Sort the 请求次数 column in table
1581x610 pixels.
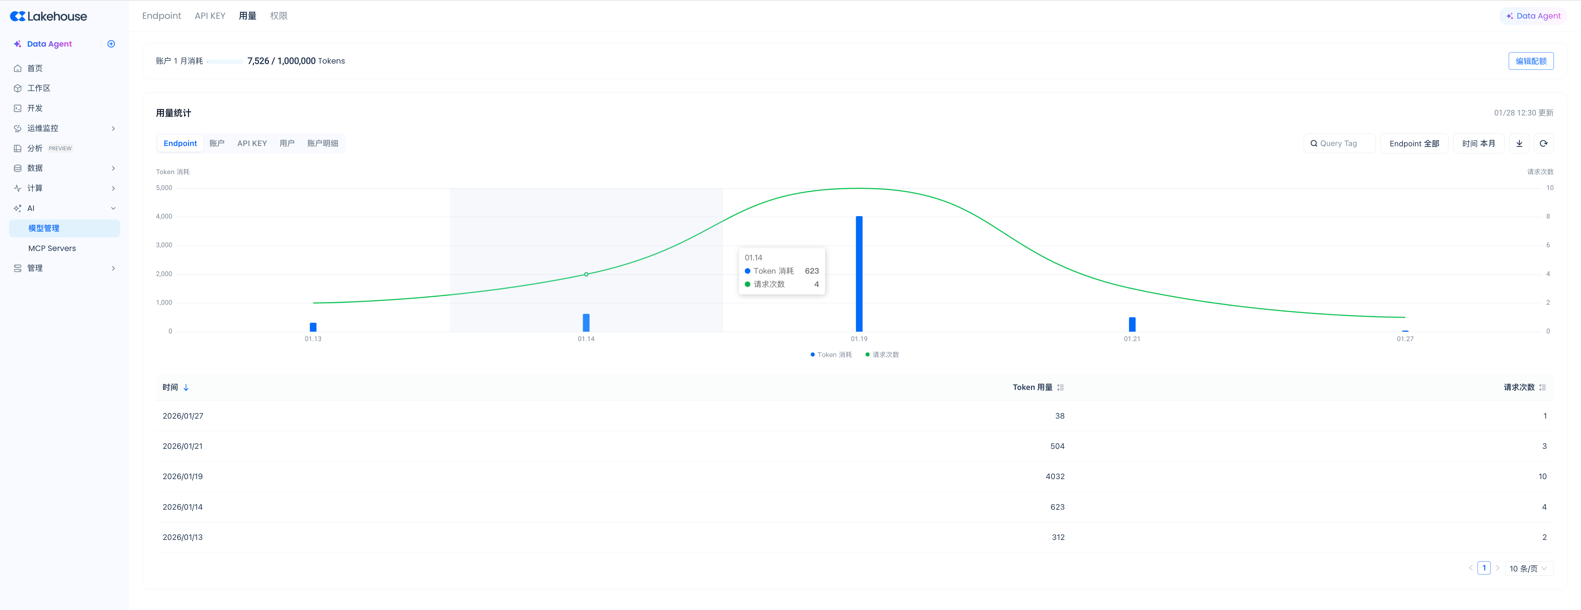[x=1542, y=387]
